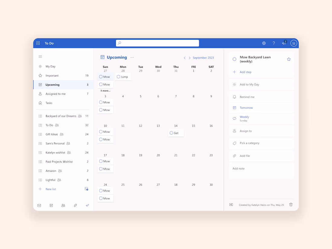The height and width of the screenshot is (249, 332).
Task: Add a step to the lawn task
Action: click(245, 72)
